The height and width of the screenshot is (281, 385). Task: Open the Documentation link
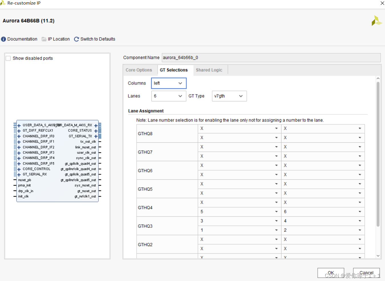(22, 39)
